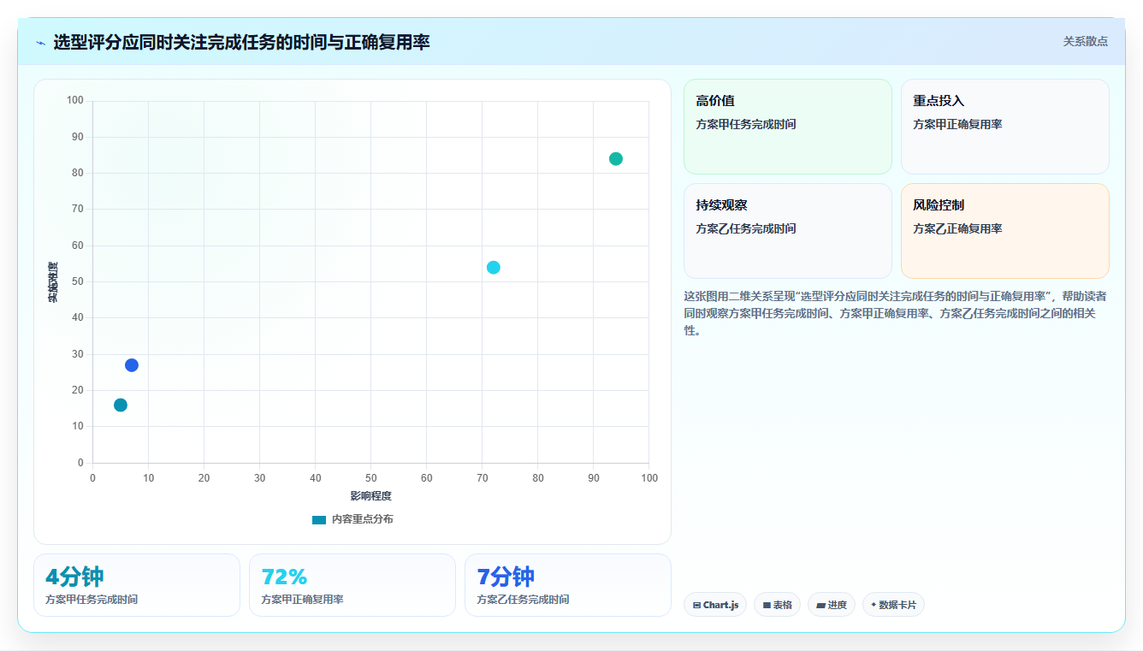1143x651 pixels.
Task: Click the 关系散点 label in header
Action: click(x=1086, y=41)
